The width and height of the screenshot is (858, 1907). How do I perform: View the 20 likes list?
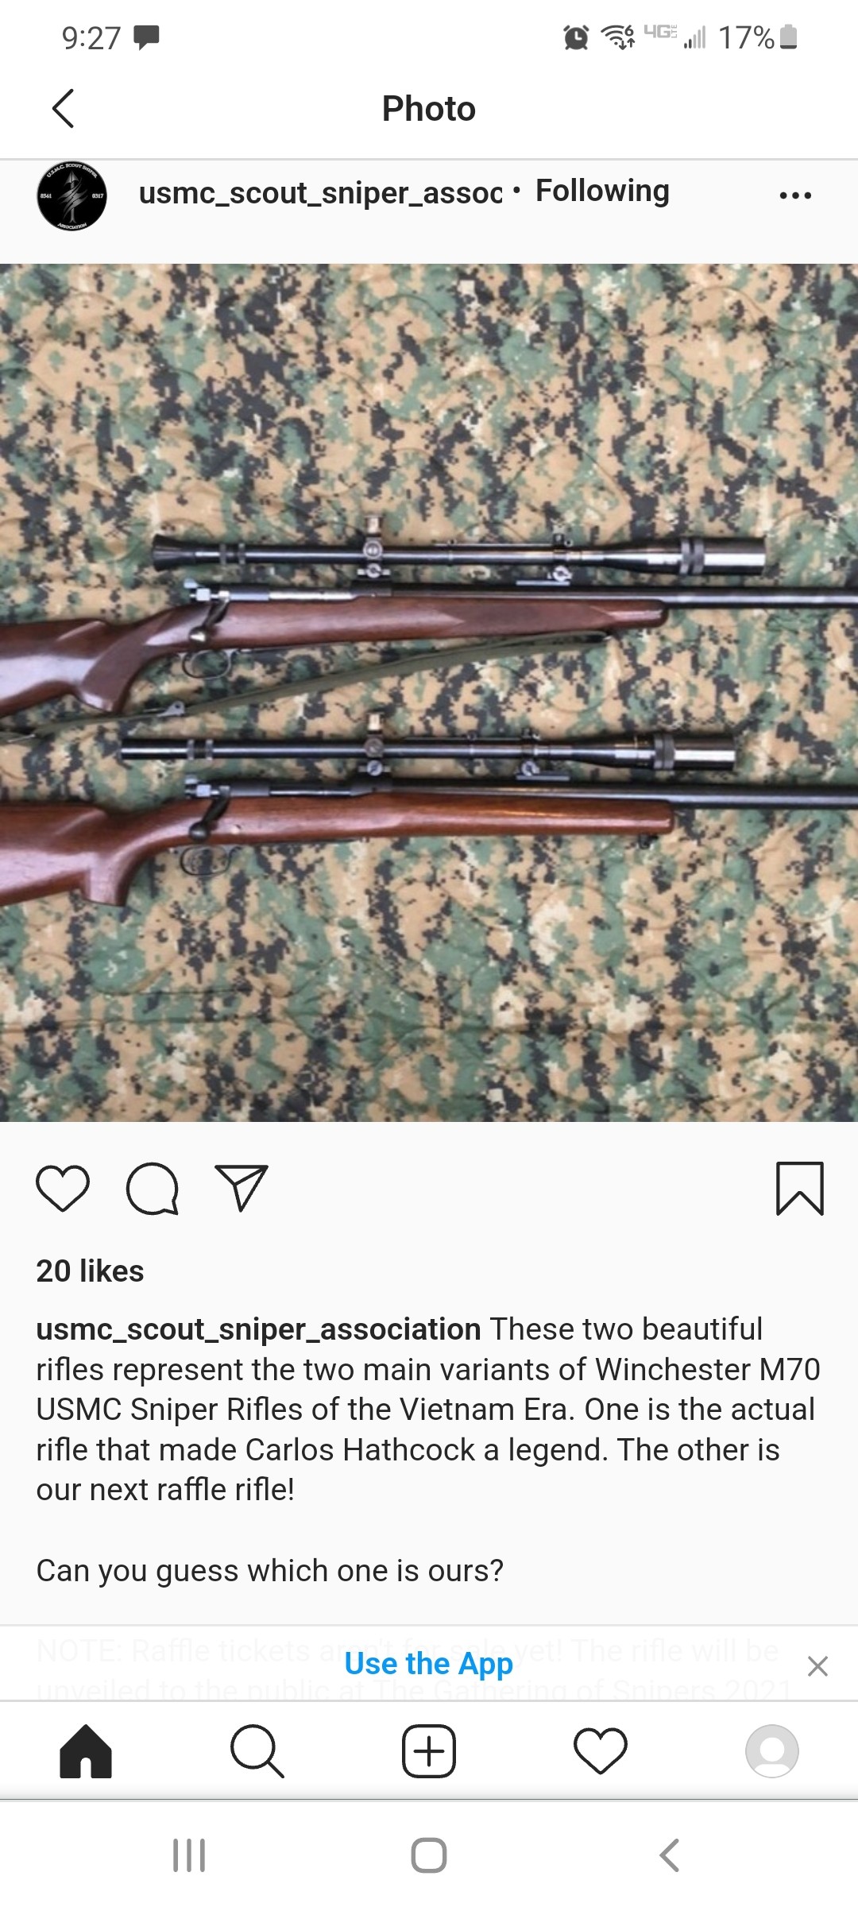(90, 1271)
